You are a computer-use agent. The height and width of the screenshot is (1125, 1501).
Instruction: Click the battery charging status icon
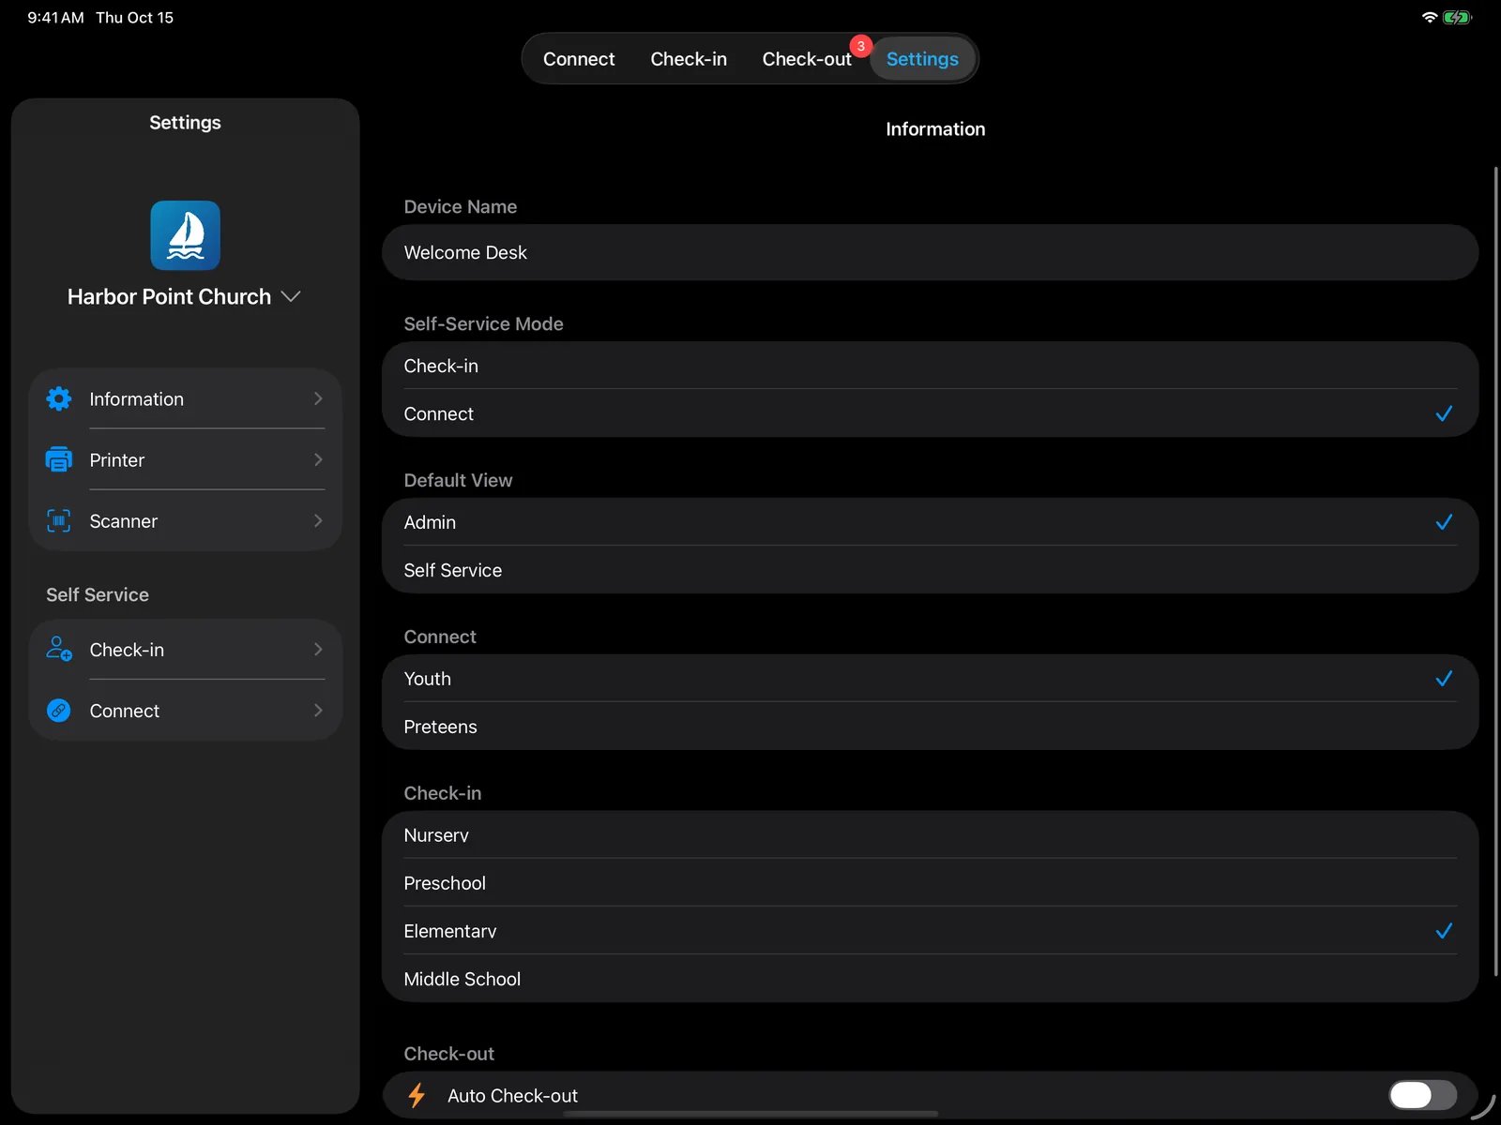coord(1457,17)
